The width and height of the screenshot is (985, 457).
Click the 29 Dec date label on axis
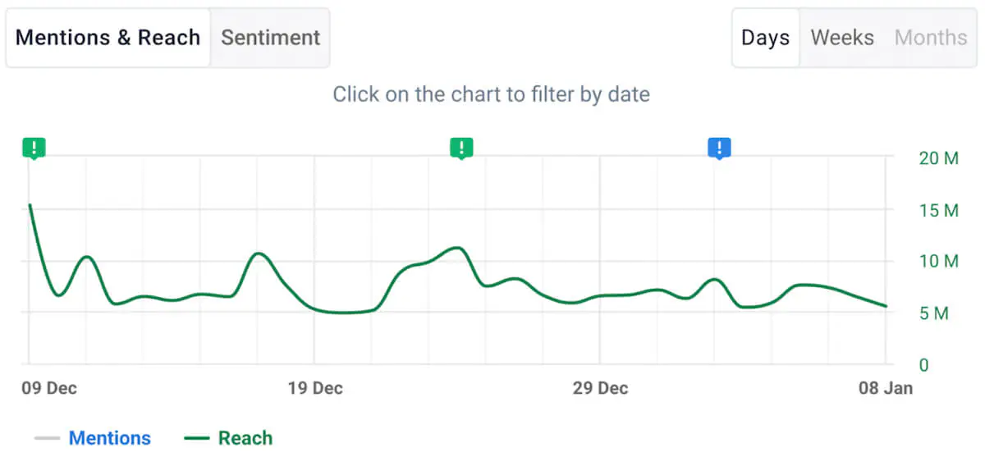click(x=600, y=388)
